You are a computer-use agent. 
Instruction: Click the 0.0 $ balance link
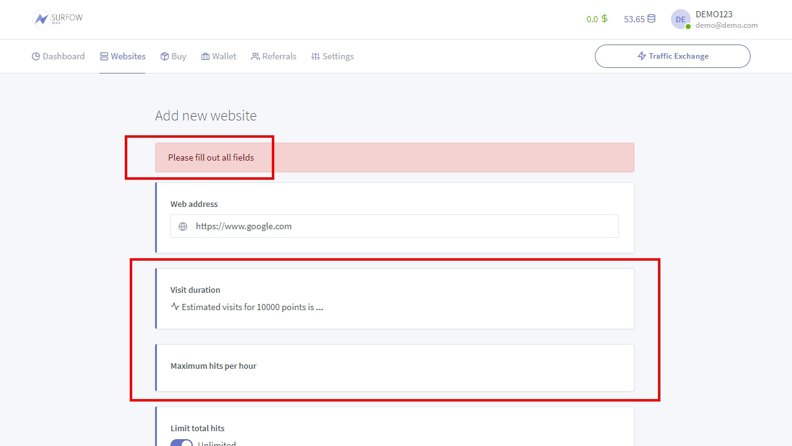[x=596, y=19]
